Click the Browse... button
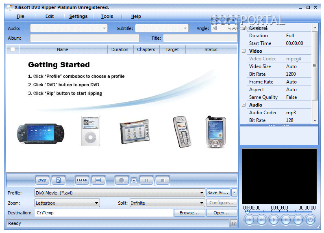 [x=189, y=213]
